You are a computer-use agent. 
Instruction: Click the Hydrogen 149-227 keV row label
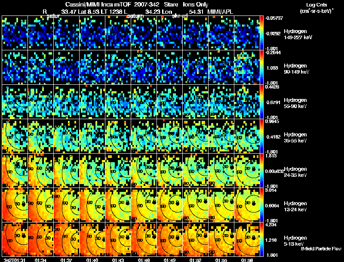[298, 34]
